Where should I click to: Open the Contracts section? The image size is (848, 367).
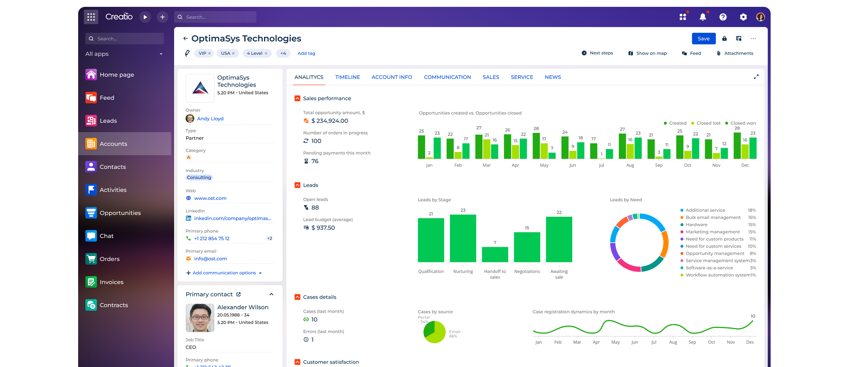click(x=113, y=305)
